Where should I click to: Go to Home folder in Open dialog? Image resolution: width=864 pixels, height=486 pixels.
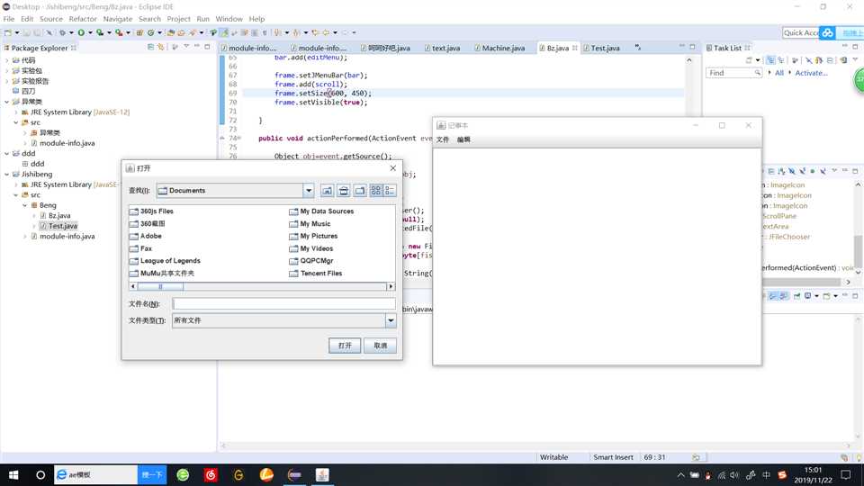coord(343,191)
